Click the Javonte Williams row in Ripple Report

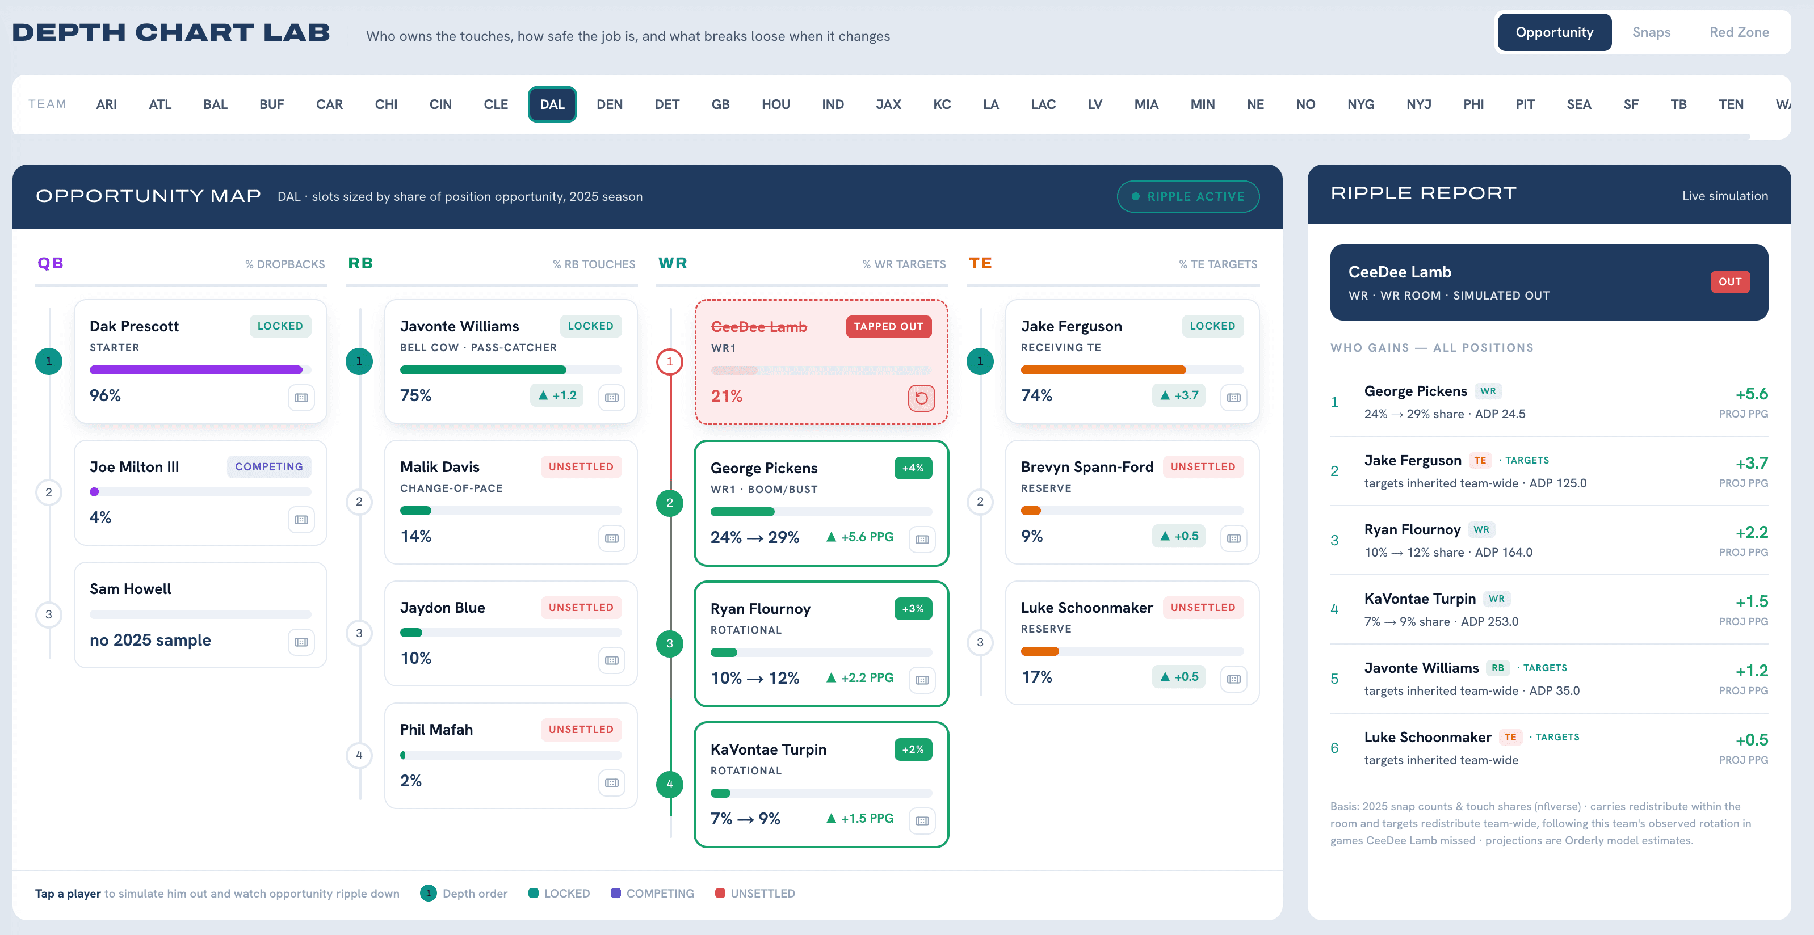pos(1550,679)
